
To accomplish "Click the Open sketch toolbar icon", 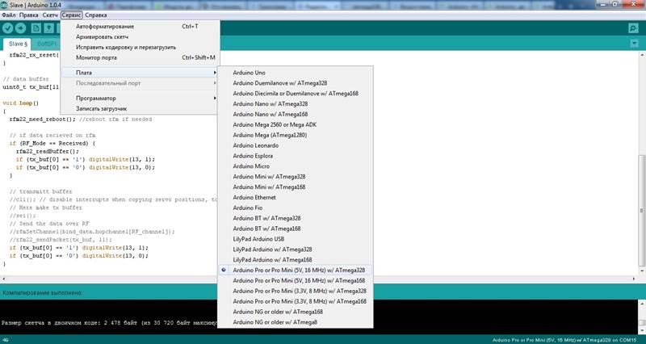I will click(48, 28).
